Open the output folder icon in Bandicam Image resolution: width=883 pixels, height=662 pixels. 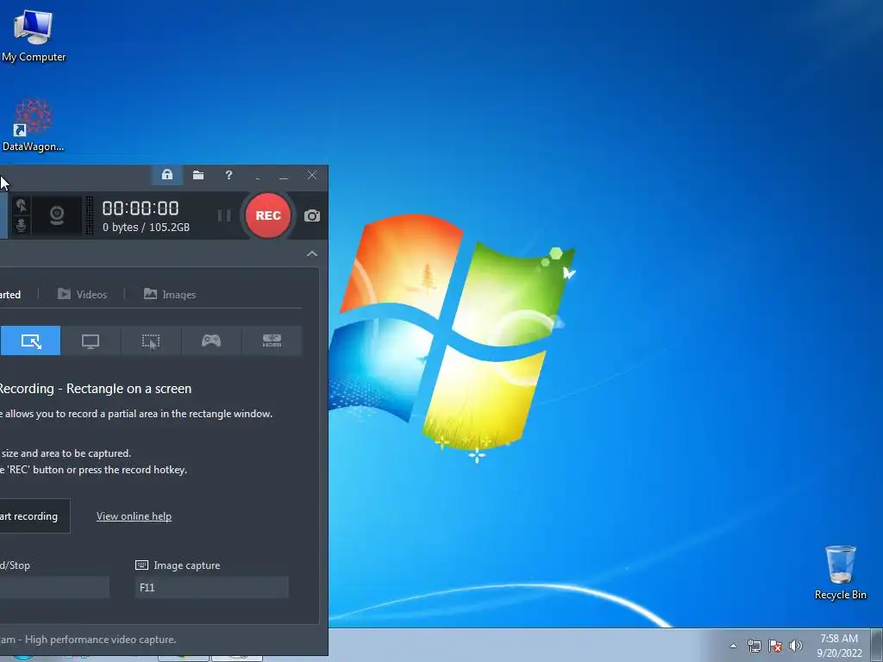point(198,175)
